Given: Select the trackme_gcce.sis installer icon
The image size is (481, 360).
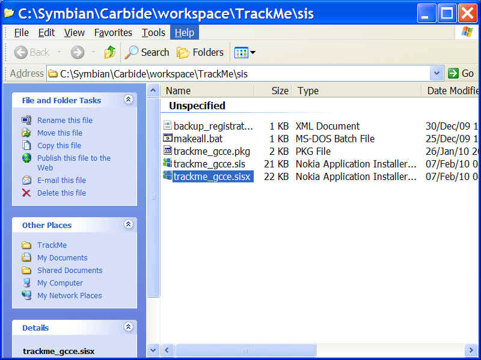Looking at the screenshot, I should click(x=168, y=164).
